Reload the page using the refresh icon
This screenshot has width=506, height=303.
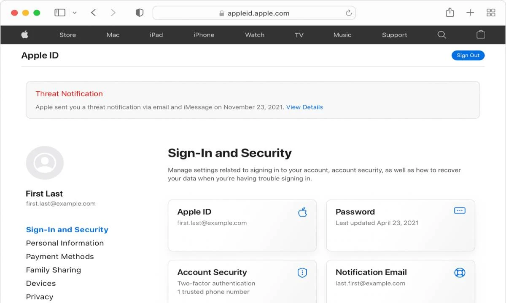click(x=348, y=13)
